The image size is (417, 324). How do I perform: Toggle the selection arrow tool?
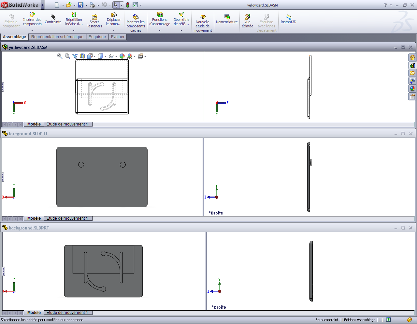[116, 5]
